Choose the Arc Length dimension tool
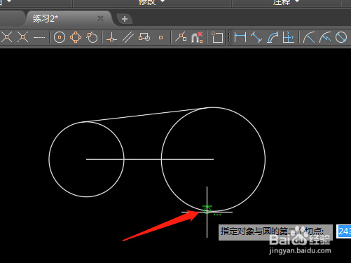Screen dimensions: 351x263 point(273,37)
